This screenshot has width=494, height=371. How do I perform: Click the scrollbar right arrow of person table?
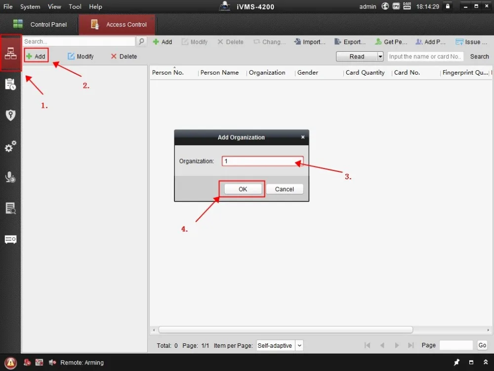488,330
